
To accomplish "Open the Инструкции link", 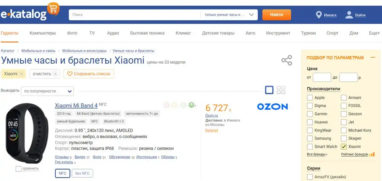I will (147, 157).
